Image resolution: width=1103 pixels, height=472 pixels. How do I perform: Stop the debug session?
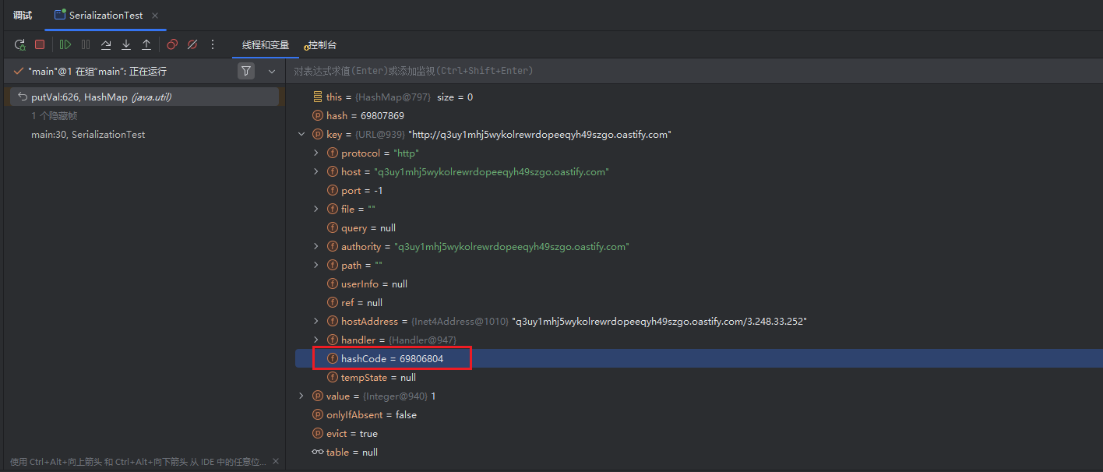[x=40, y=45]
